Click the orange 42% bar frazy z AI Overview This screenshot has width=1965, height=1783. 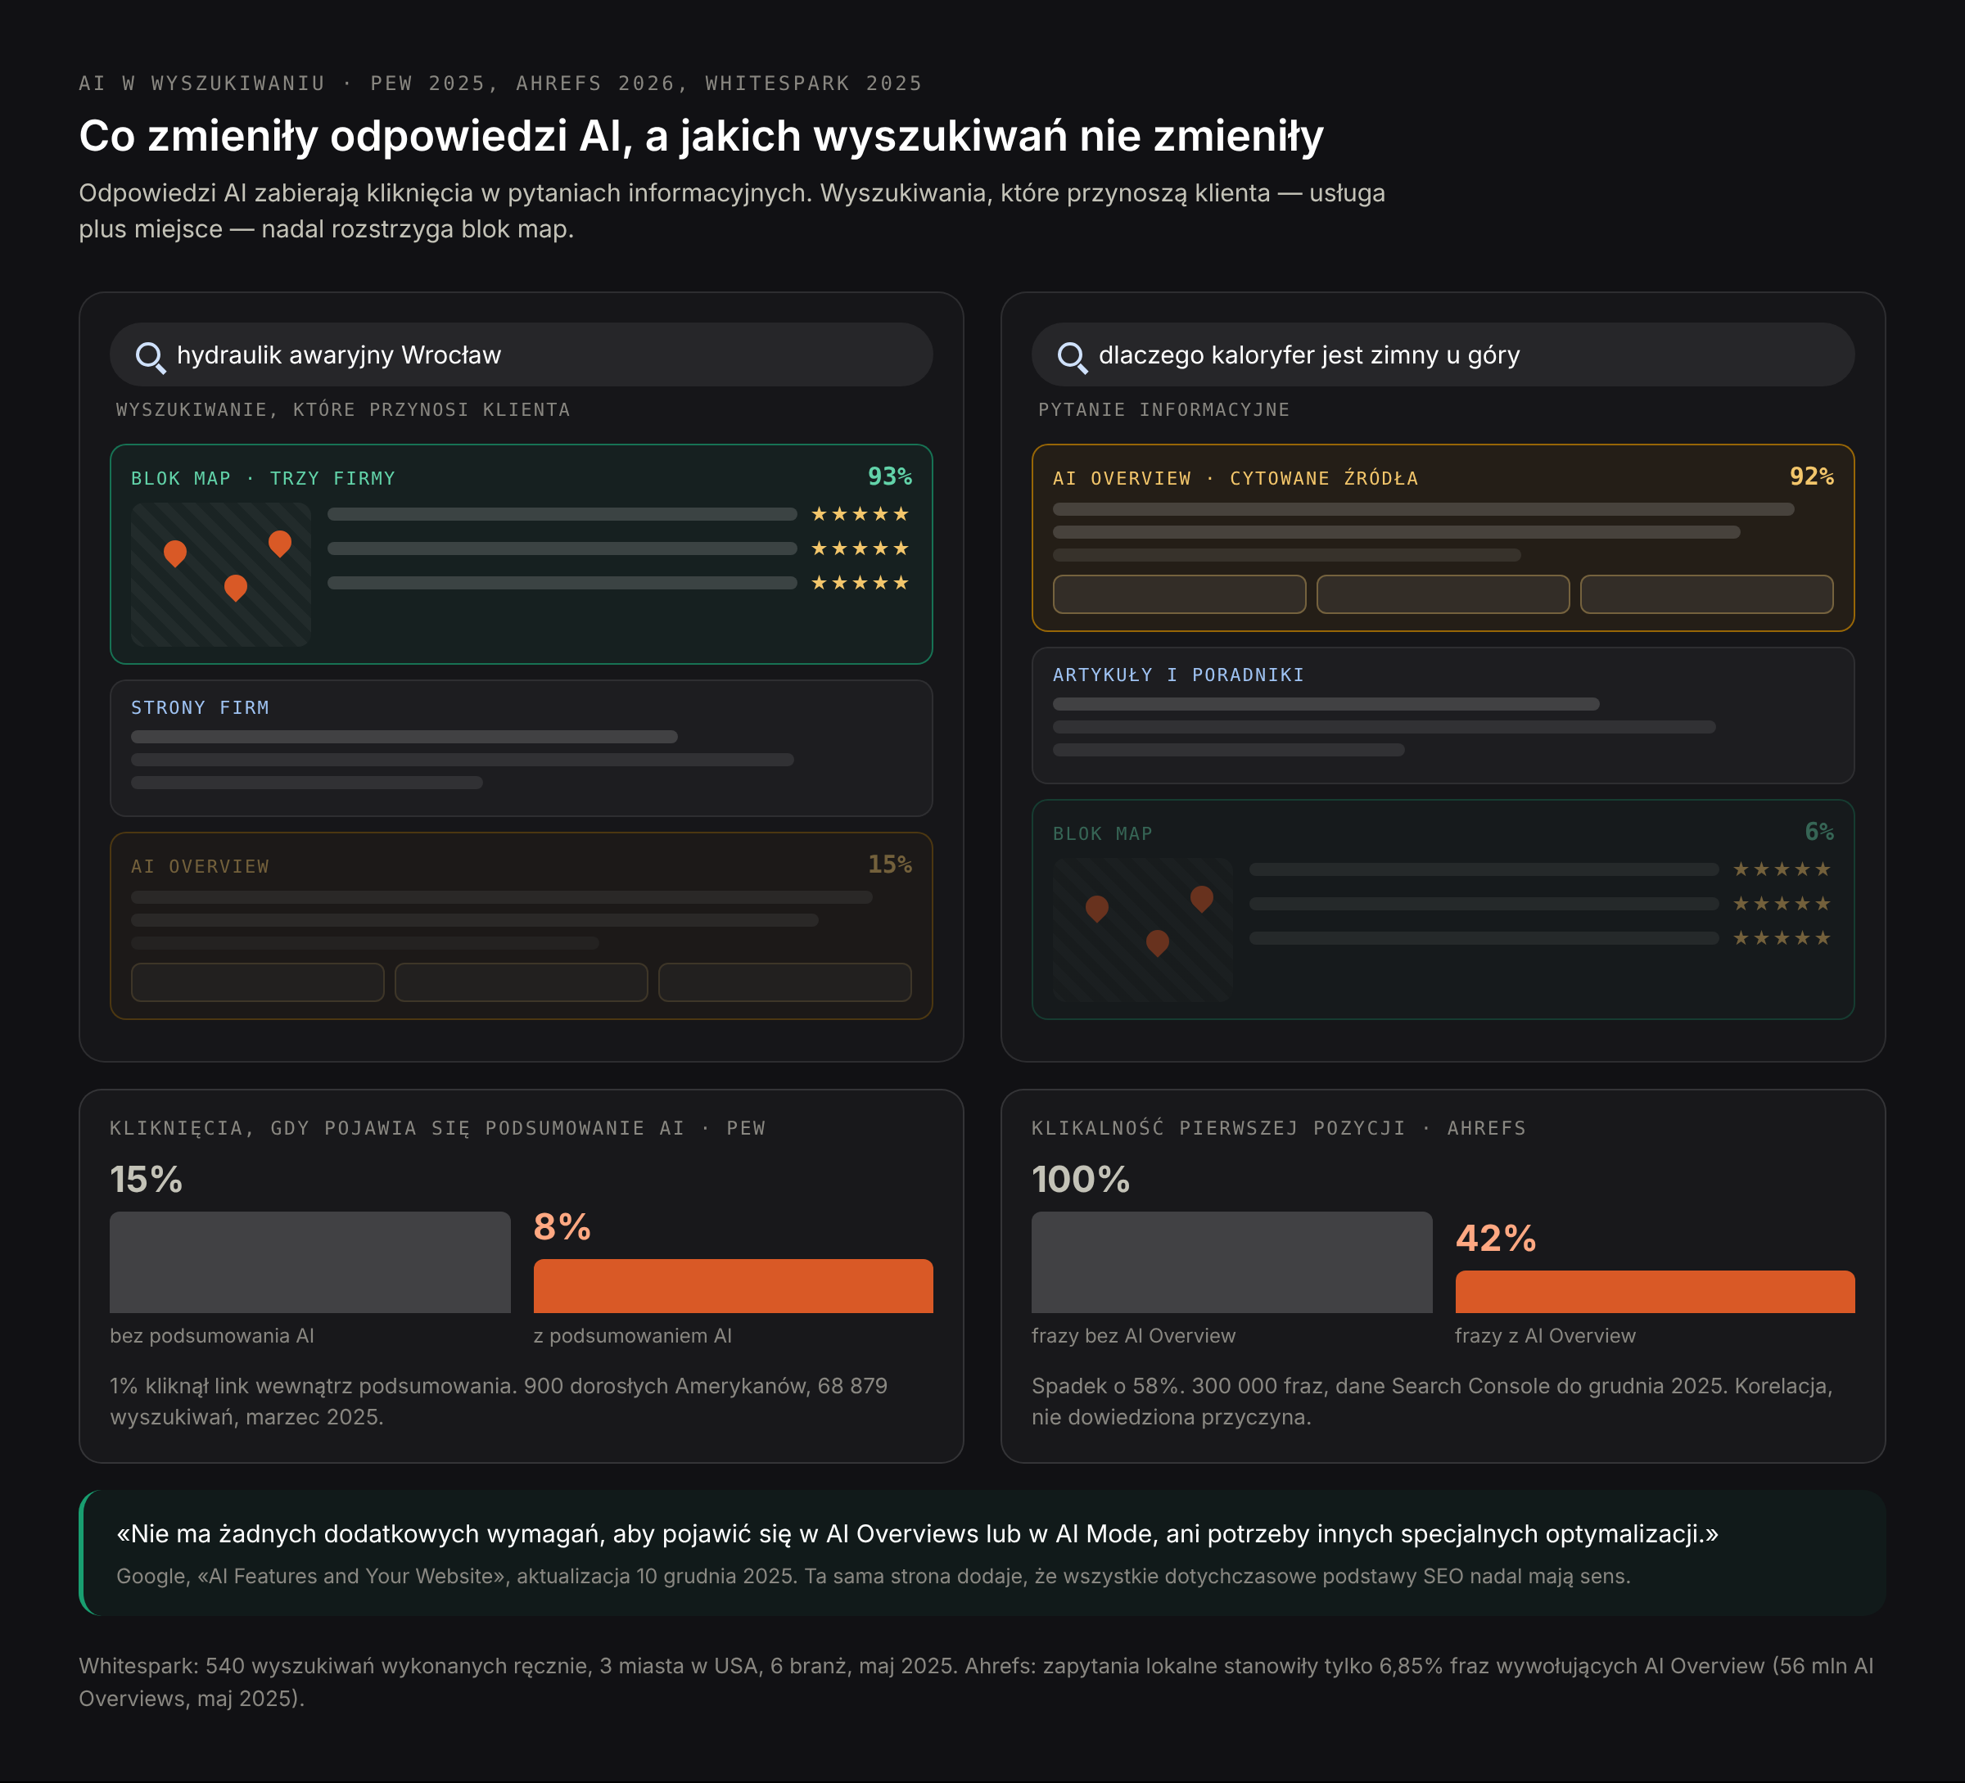click(x=1655, y=1291)
